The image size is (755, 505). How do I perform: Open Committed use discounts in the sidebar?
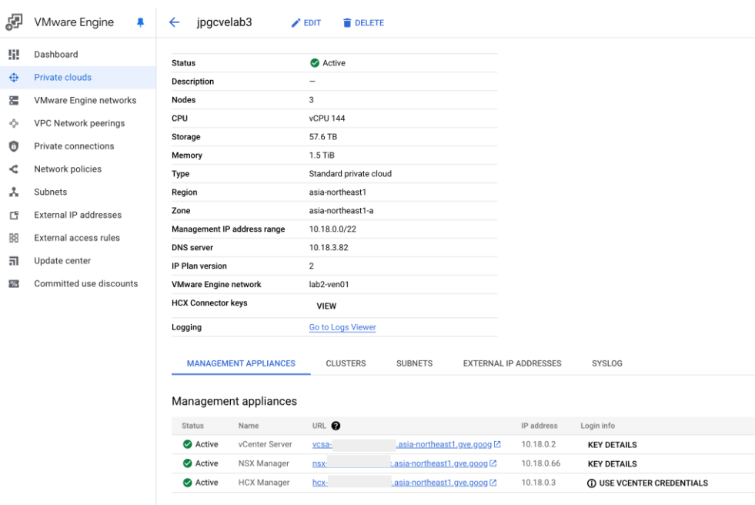[x=78, y=283]
